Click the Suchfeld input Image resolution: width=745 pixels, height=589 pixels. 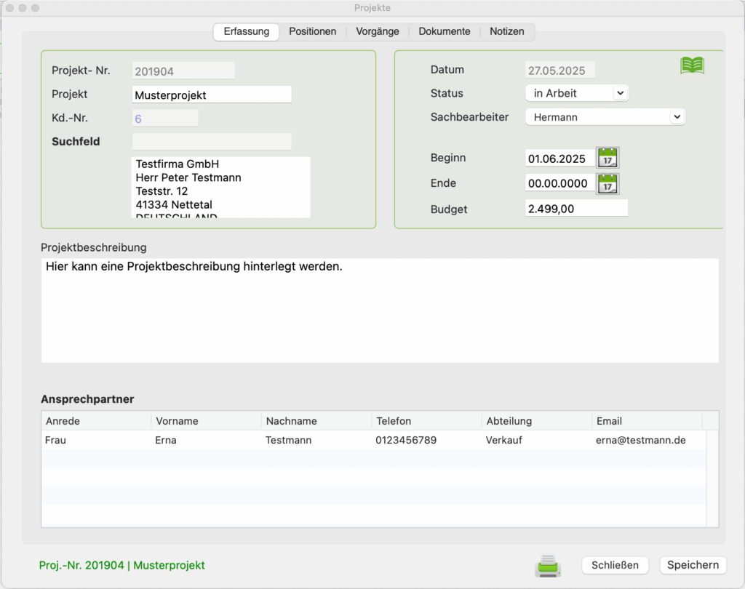[x=212, y=142]
